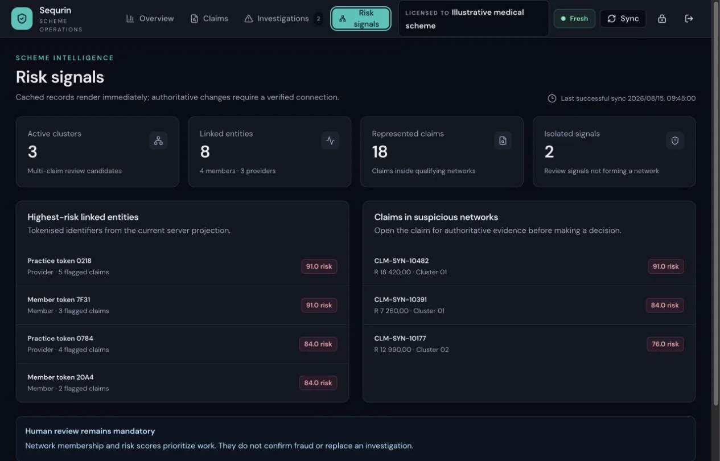
Task: Click the Active clusters network icon
Action: pyautogui.click(x=158, y=141)
